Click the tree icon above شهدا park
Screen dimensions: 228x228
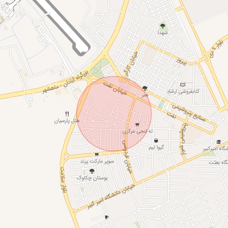coord(163,26)
